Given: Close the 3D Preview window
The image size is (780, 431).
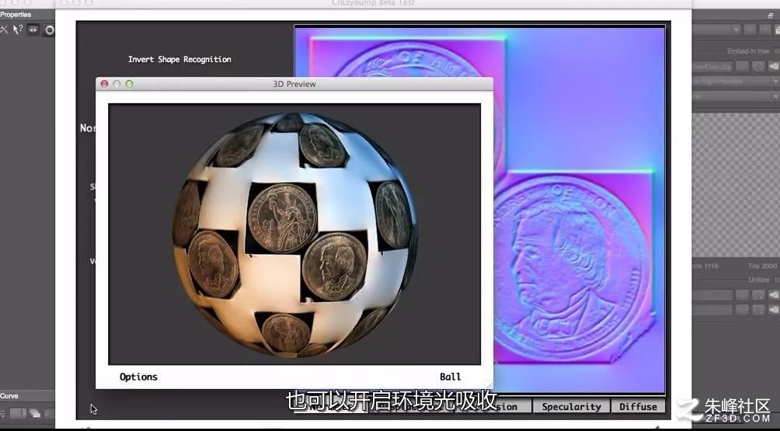Looking at the screenshot, I should point(104,84).
